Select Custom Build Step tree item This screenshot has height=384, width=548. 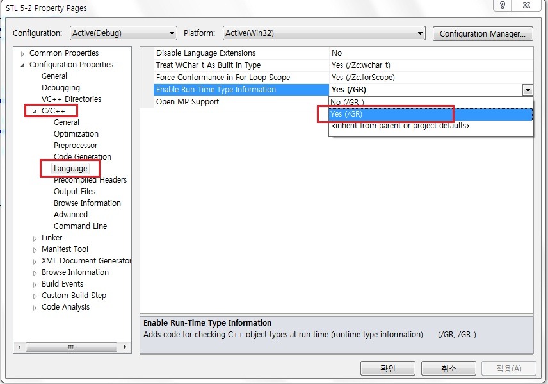tap(74, 296)
